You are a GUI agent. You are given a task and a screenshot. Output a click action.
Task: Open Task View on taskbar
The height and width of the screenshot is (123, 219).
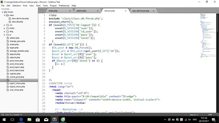point(12,120)
